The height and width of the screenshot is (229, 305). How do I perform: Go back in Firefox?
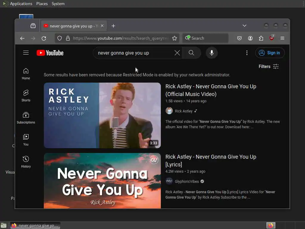[22, 38]
